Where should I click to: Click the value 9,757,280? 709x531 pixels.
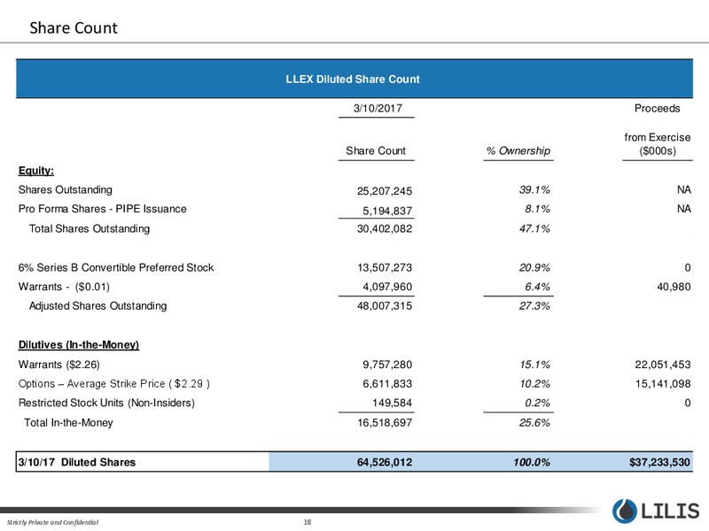(387, 365)
